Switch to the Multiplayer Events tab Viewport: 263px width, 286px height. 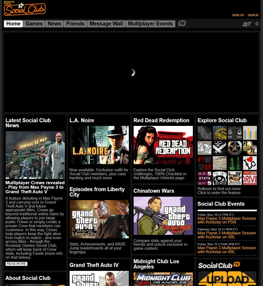pyautogui.click(x=150, y=24)
